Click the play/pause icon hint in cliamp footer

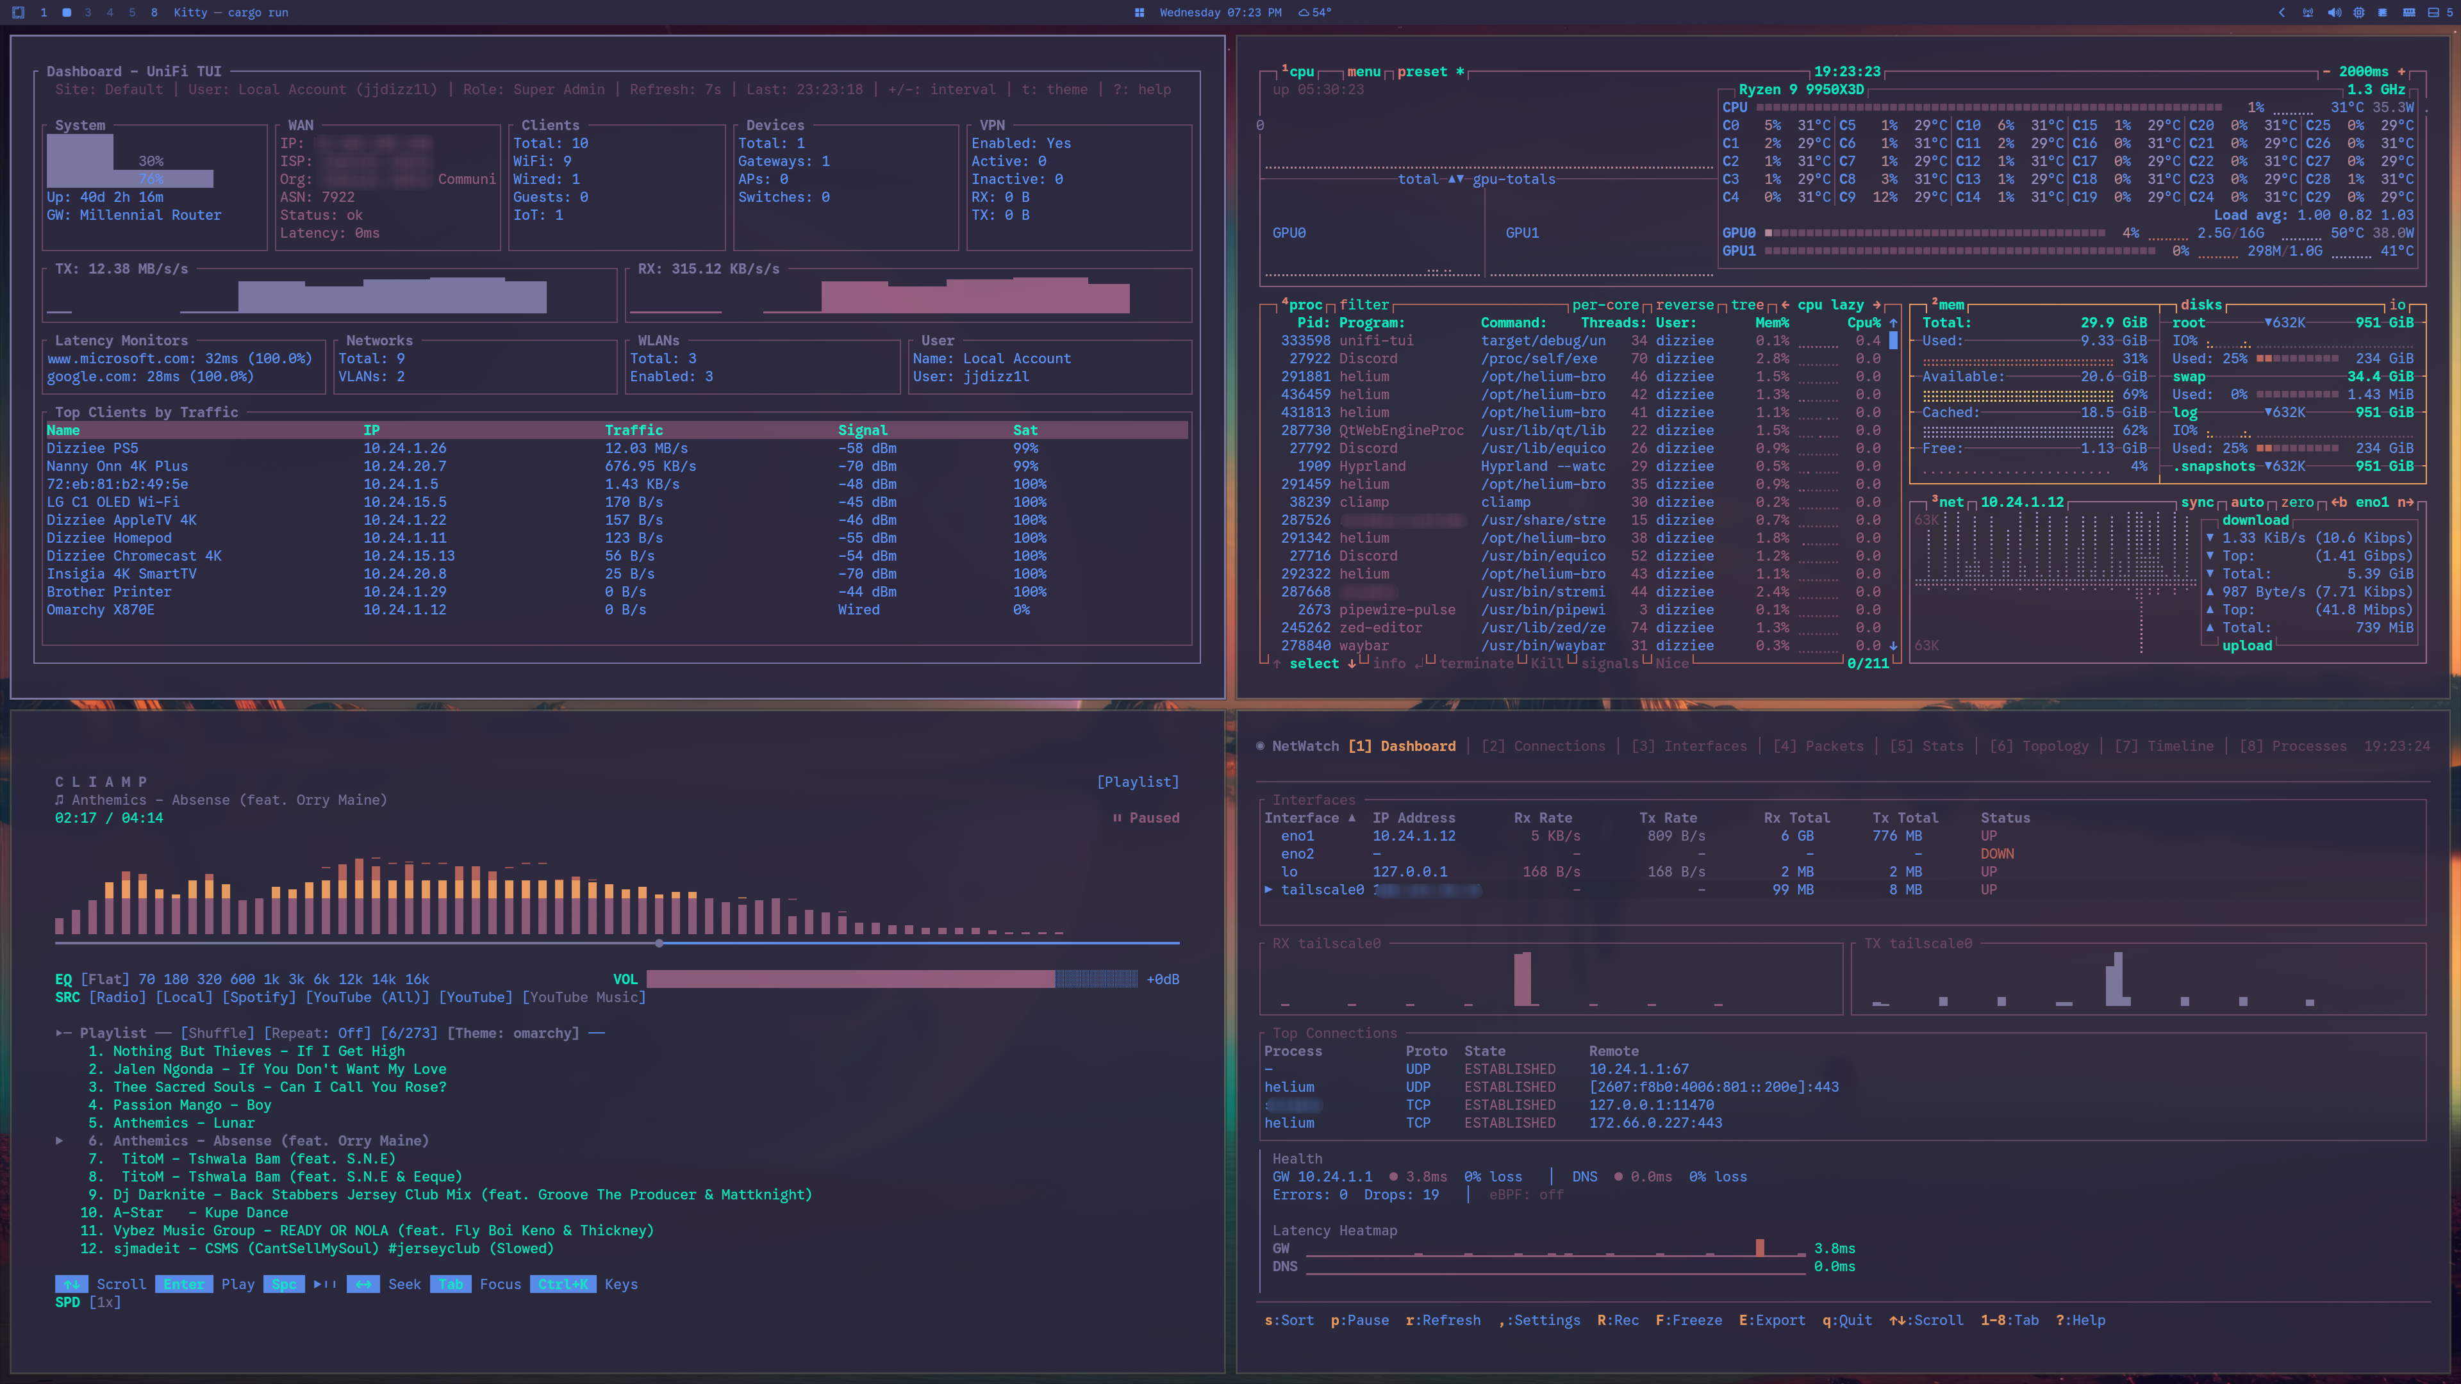tap(325, 1283)
